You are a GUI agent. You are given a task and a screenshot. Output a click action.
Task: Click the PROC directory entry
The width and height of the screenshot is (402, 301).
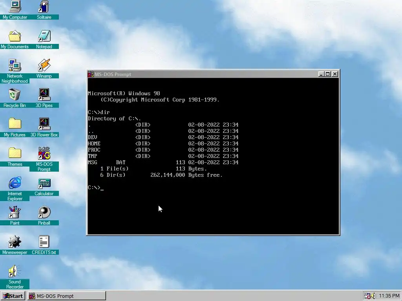163,150
